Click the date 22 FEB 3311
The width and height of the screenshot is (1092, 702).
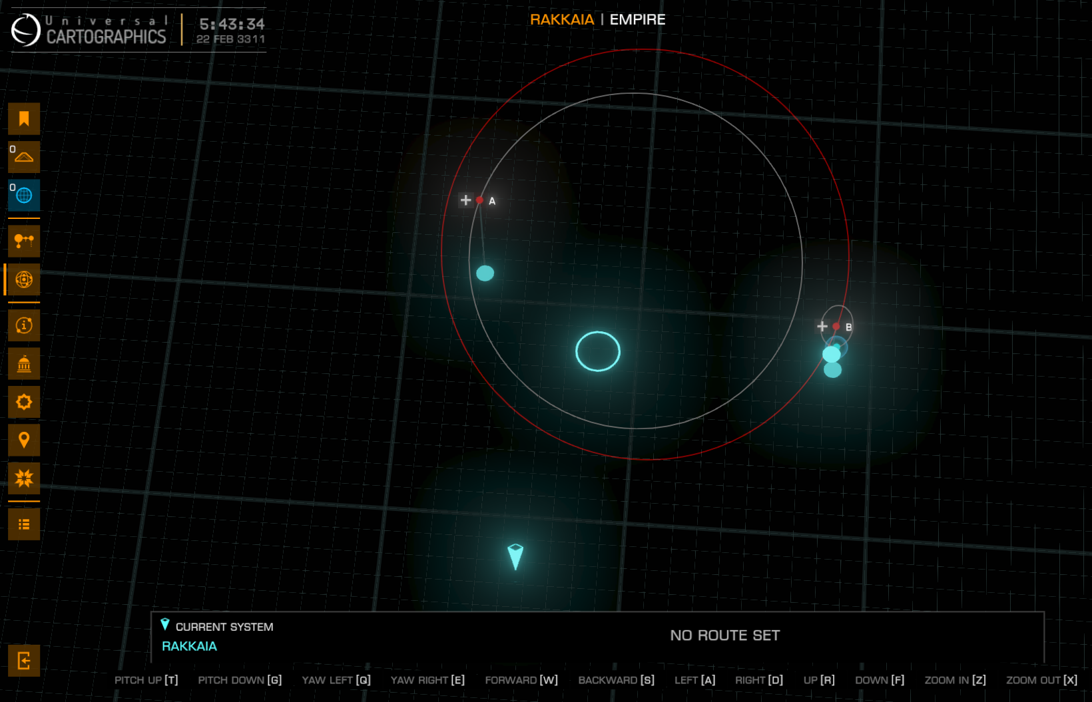tap(230, 39)
